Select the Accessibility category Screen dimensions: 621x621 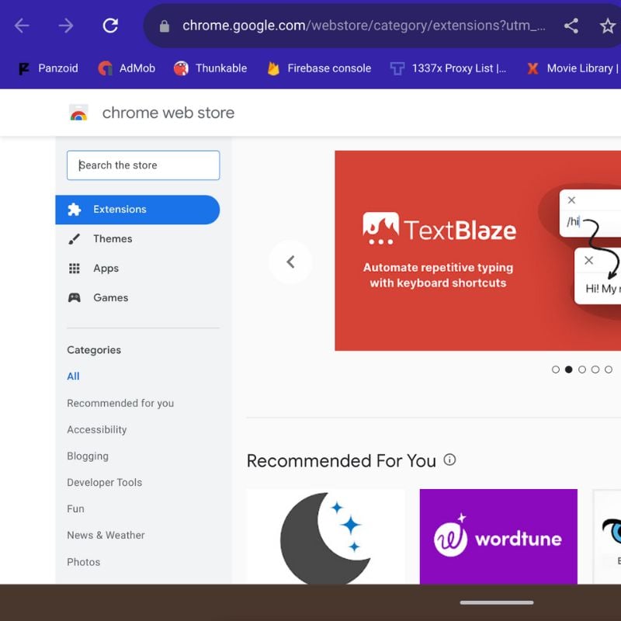[x=97, y=430]
